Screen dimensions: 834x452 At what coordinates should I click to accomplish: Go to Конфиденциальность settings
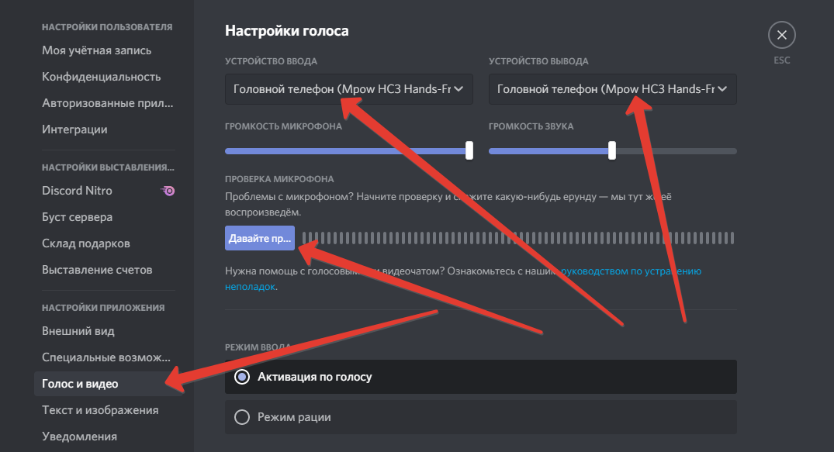(101, 77)
